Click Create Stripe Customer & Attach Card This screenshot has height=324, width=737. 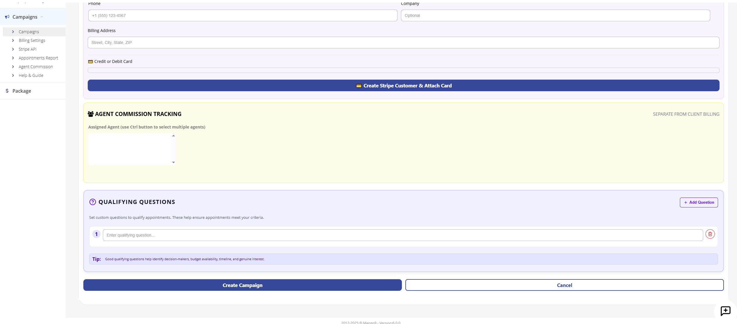tap(403, 86)
